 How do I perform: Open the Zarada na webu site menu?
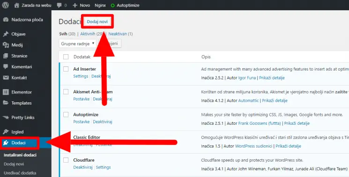coord(33,5)
